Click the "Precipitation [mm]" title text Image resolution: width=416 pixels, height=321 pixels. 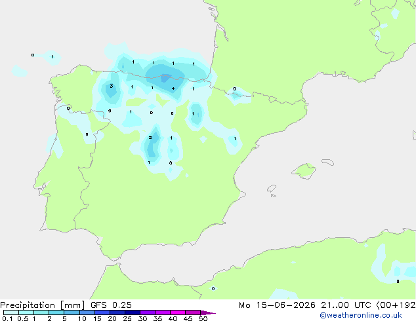pos(43,305)
